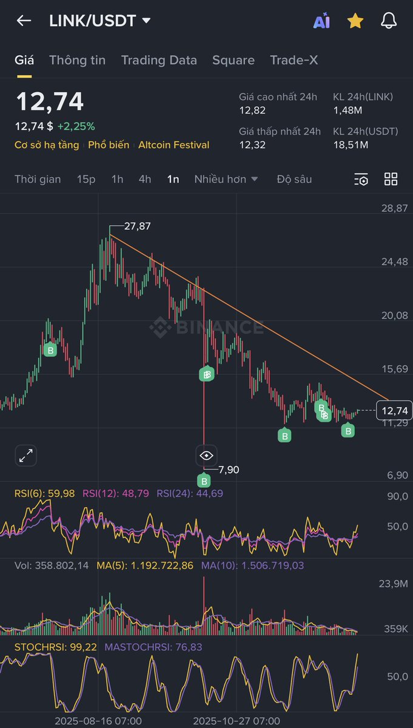Image resolution: width=413 pixels, height=728 pixels.
Task: Tap the STOCHRSI: 99,22 label
Action: pos(56,647)
